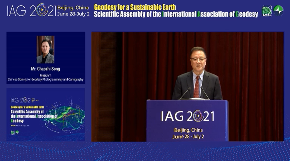
Task: Select the speaker portrait thumbnail
Action: (x=46, y=50)
